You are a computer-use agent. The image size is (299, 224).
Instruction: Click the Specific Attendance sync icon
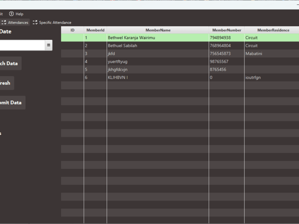35,22
